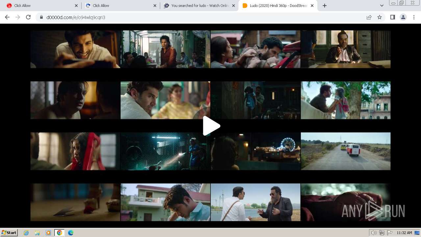Click thumbnail of ferris wheel at night

pyautogui.click(x=256, y=151)
